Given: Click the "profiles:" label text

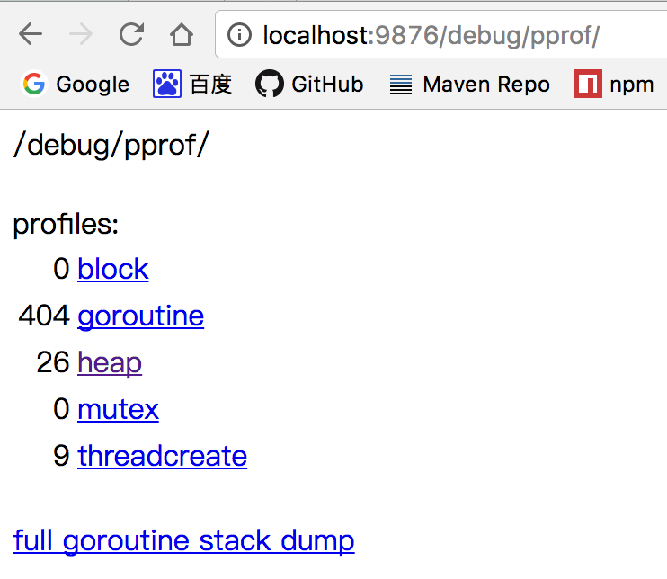Looking at the screenshot, I should click(x=66, y=224).
